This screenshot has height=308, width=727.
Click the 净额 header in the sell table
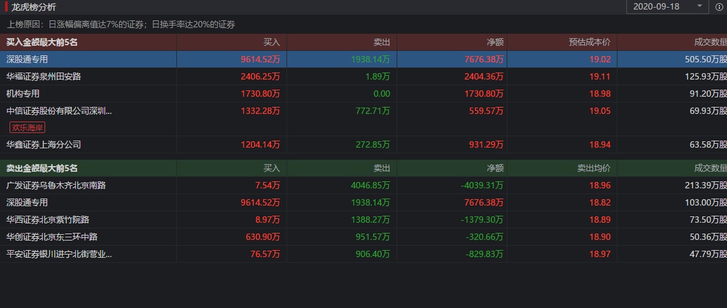pos(495,168)
